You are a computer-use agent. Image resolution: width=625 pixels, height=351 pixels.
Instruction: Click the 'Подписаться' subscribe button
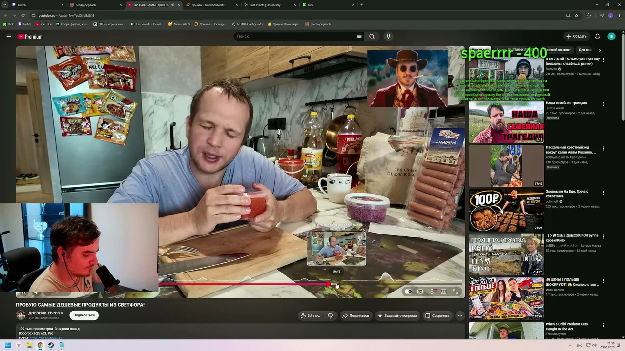point(84,315)
